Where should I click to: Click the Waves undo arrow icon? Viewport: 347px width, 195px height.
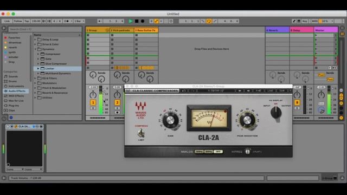point(184,90)
